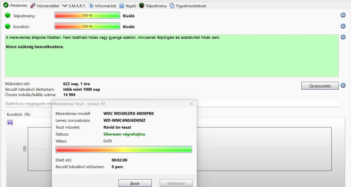Switch to the Hőmérséklet tab
The width and height of the screenshot is (351, 187).
pyautogui.click(x=45, y=6)
